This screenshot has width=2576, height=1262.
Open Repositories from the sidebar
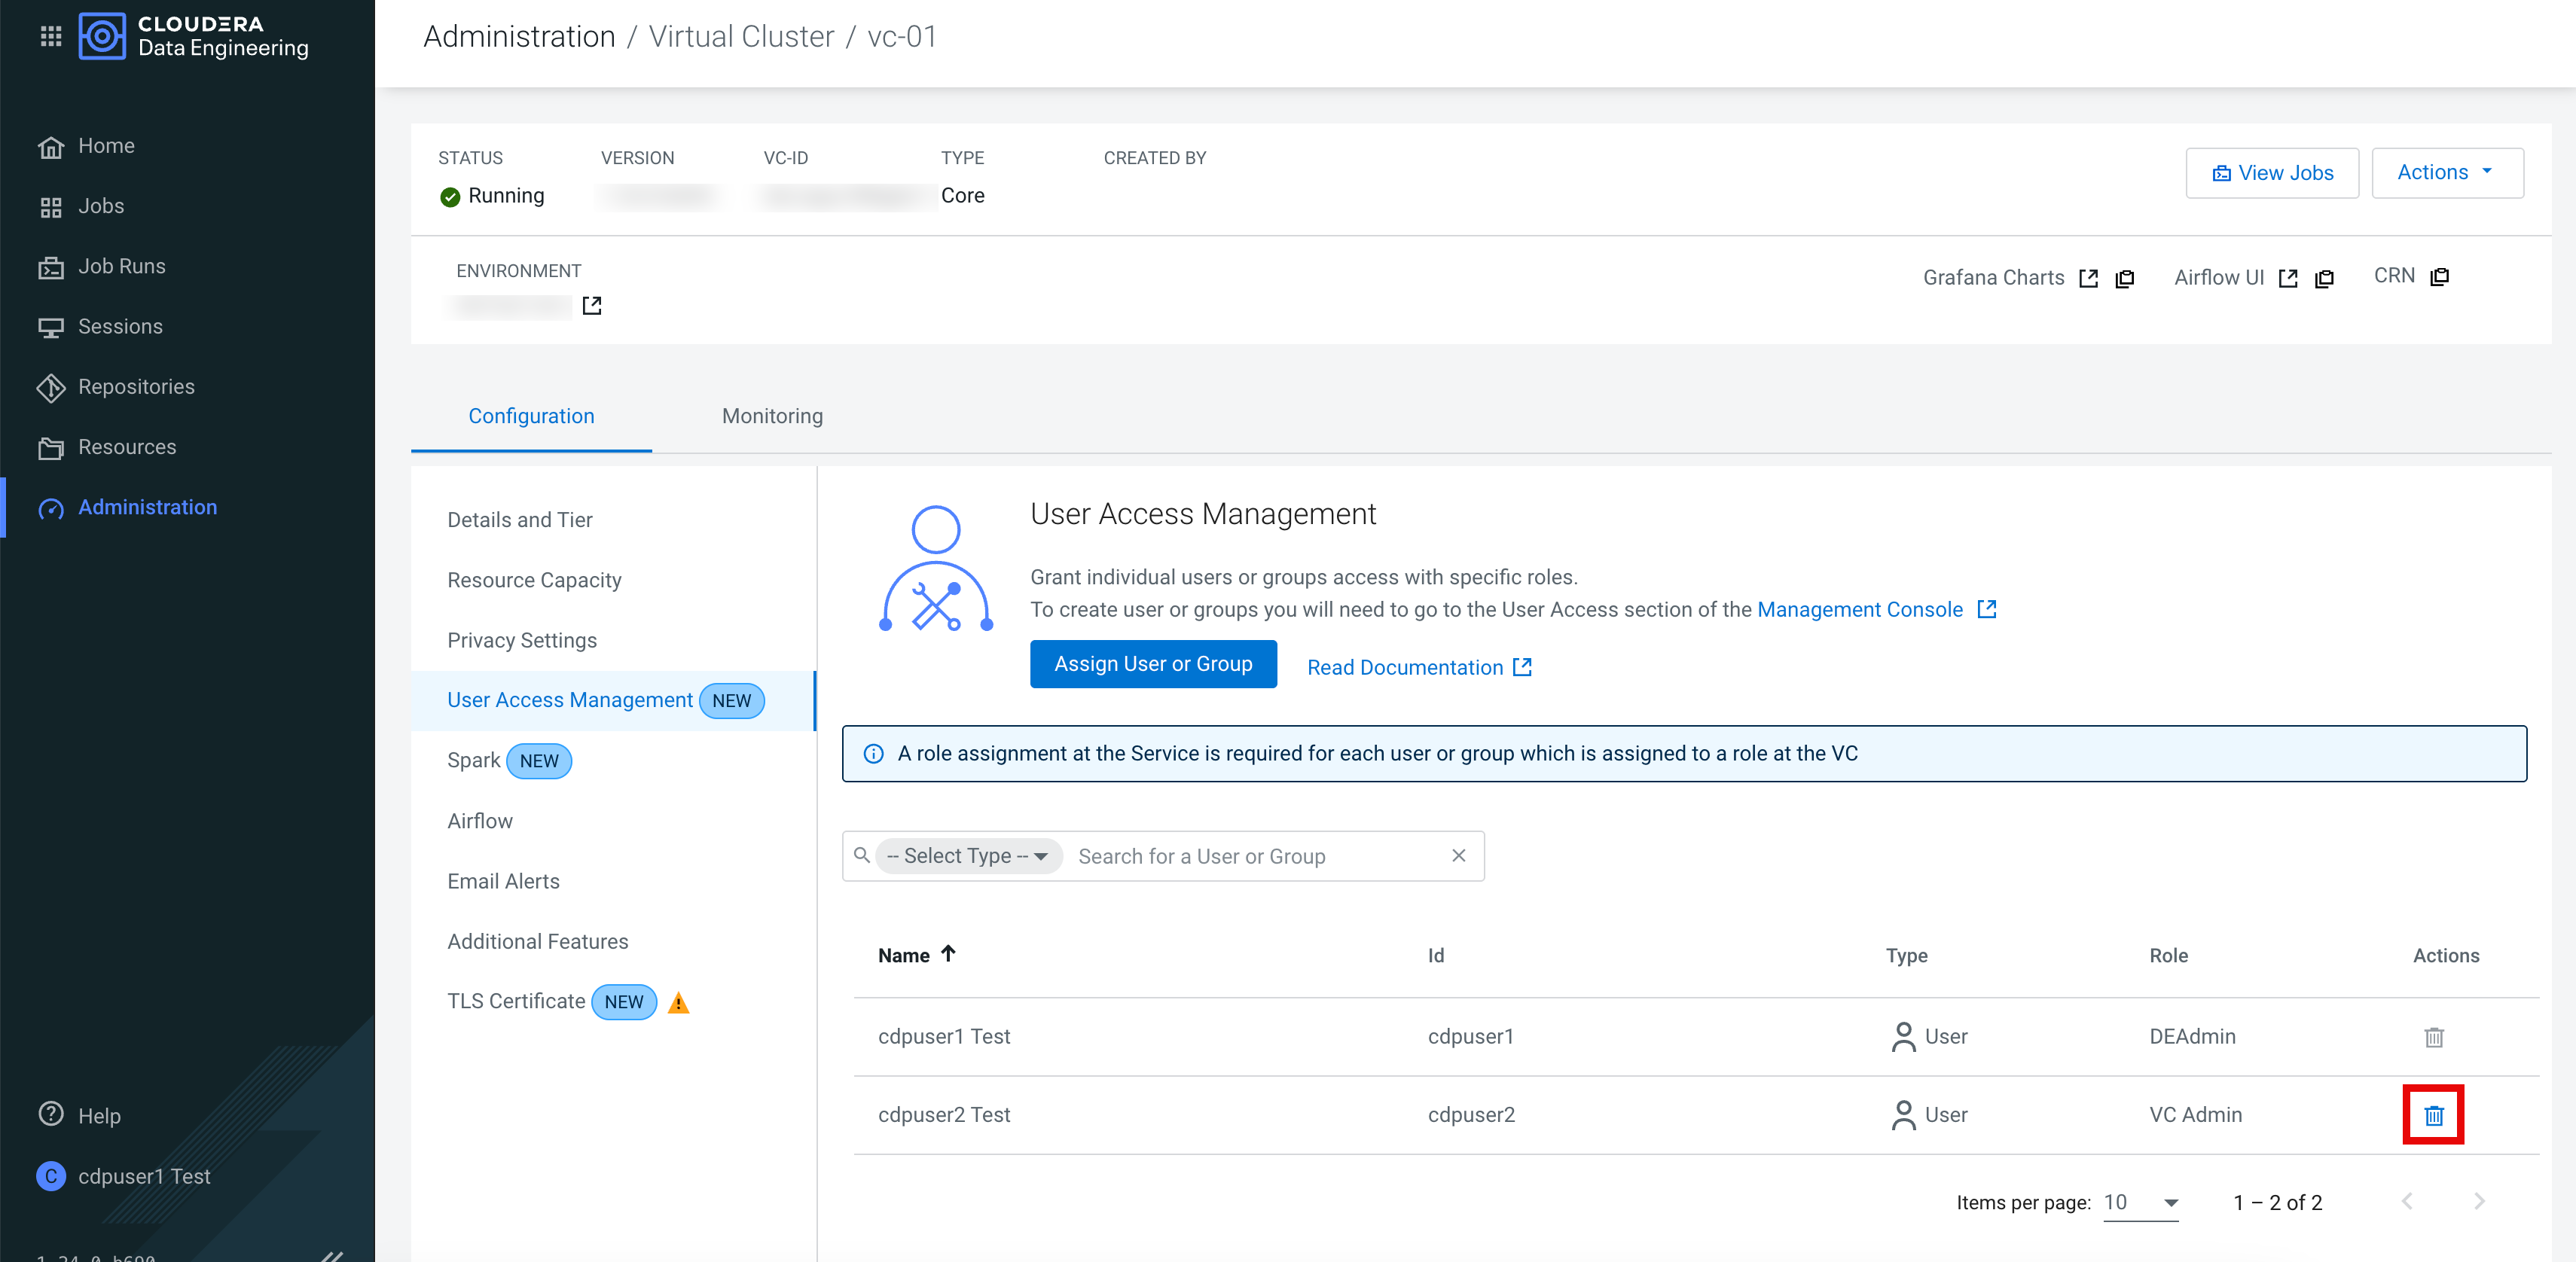pos(136,387)
